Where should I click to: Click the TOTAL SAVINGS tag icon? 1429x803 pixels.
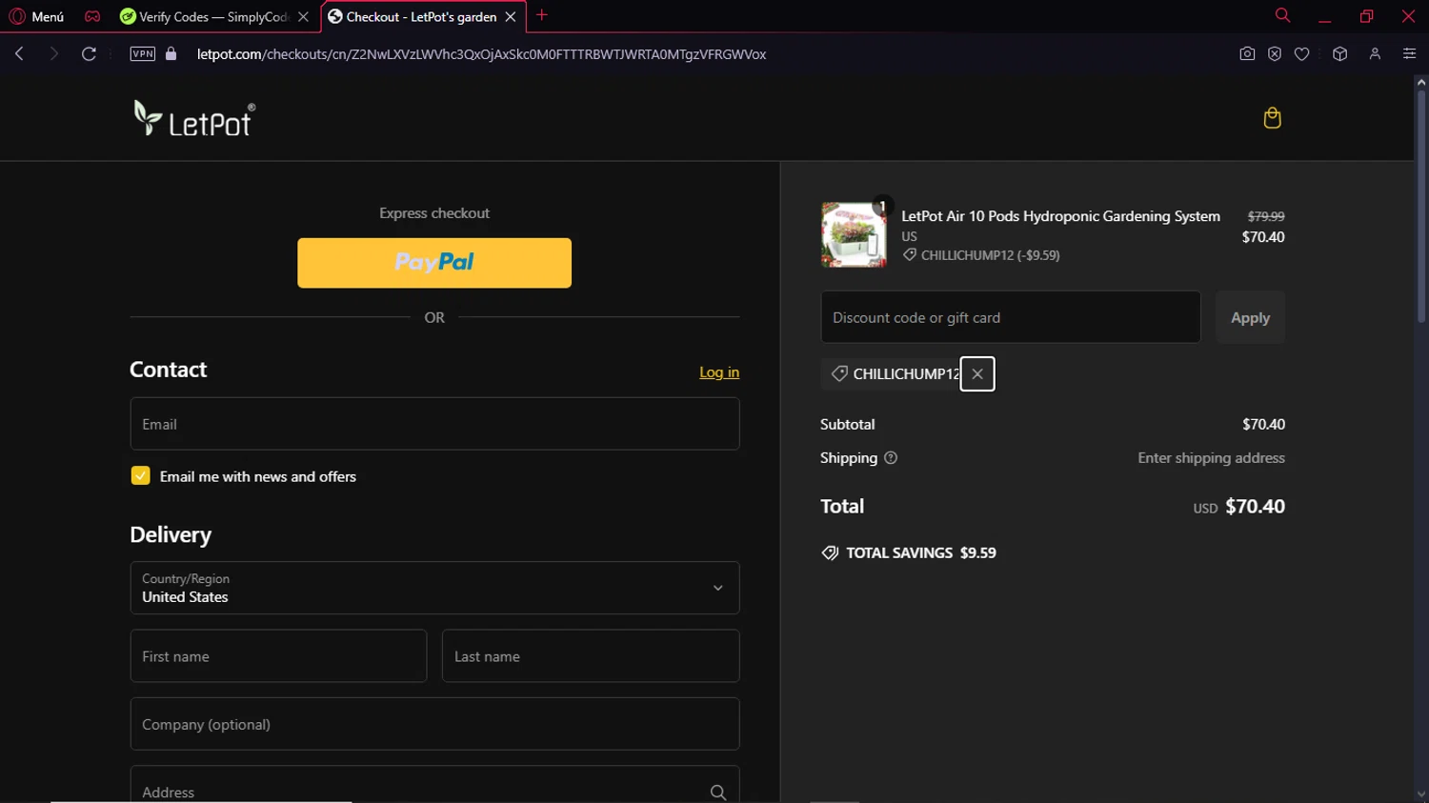[x=830, y=553]
